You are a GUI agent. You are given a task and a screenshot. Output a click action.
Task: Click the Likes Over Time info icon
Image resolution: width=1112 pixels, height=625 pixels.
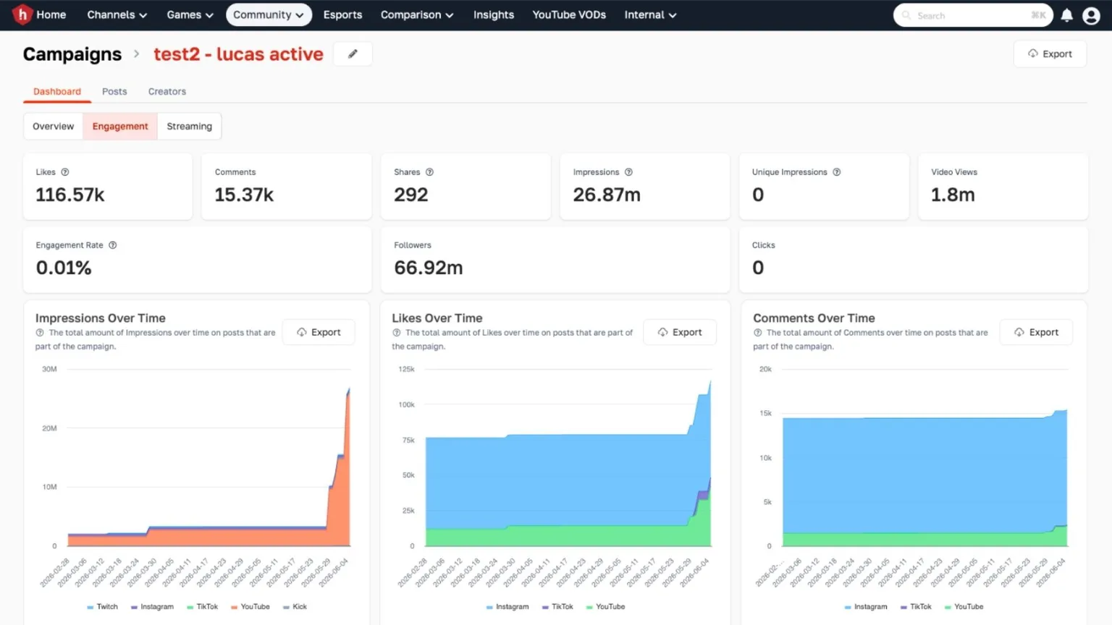(x=397, y=333)
